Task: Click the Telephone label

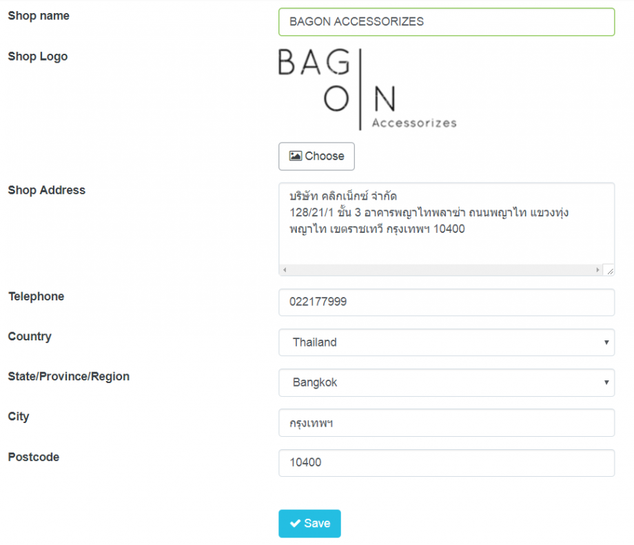Action: click(x=35, y=296)
